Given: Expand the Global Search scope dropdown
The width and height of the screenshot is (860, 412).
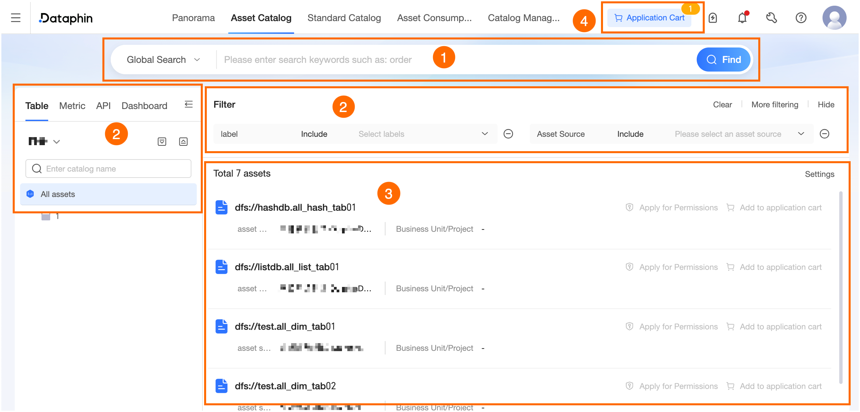Looking at the screenshot, I should pyautogui.click(x=163, y=60).
